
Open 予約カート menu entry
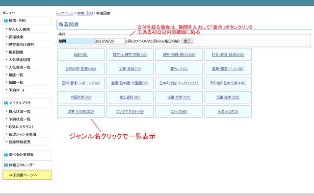tap(16, 90)
